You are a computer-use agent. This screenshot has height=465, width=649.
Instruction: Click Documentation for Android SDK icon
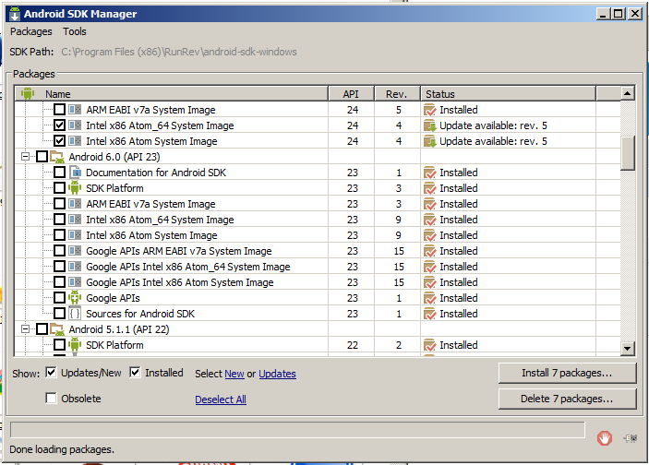click(x=75, y=173)
